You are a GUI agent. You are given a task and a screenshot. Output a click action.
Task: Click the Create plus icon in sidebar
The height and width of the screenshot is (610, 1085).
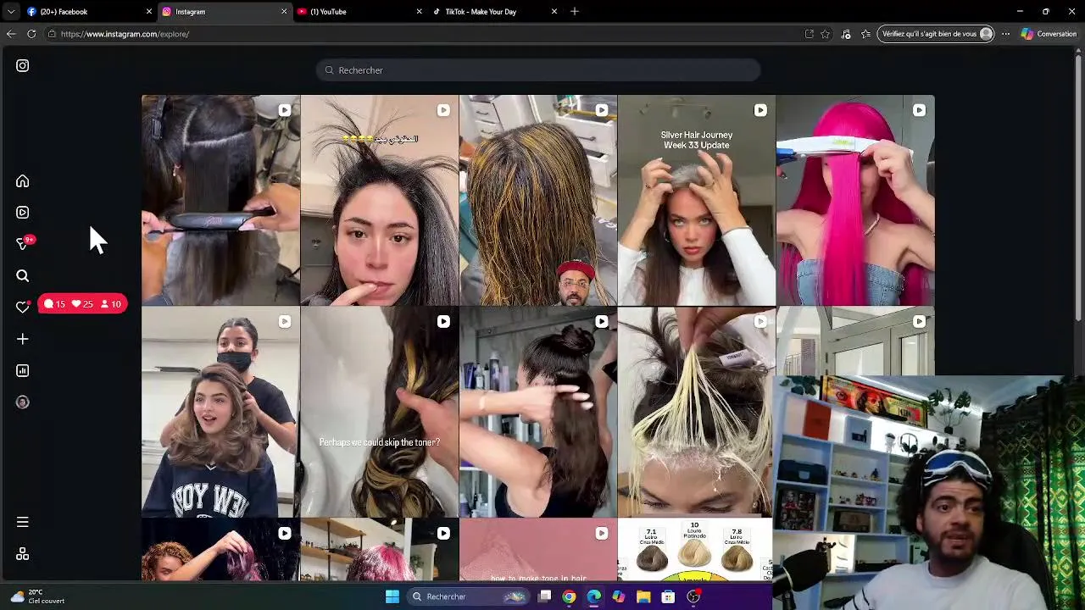click(x=23, y=339)
